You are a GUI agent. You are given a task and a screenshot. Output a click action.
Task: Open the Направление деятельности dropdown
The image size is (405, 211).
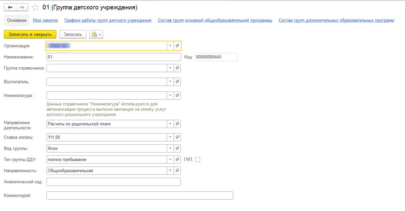pos(170,124)
